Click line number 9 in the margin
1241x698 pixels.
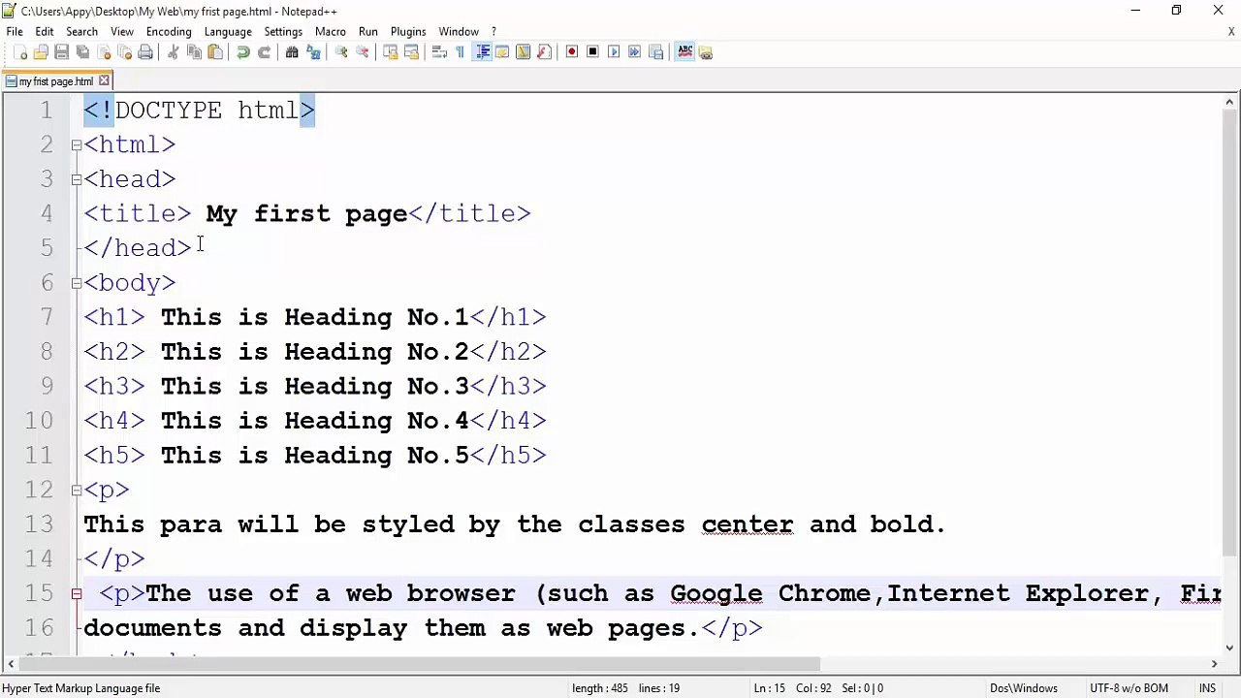[x=47, y=387]
